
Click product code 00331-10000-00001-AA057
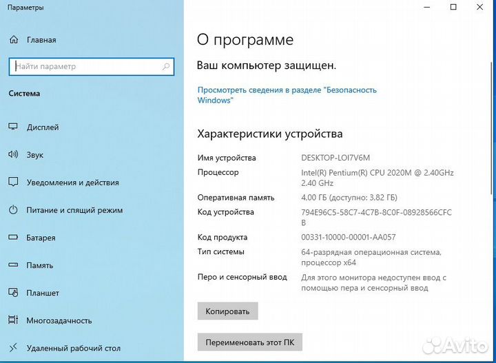click(349, 237)
